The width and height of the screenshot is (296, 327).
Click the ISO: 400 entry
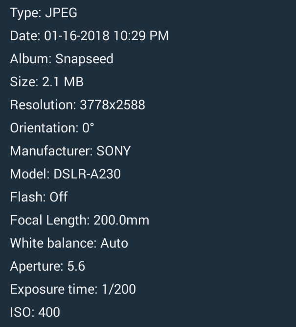[x=35, y=312]
